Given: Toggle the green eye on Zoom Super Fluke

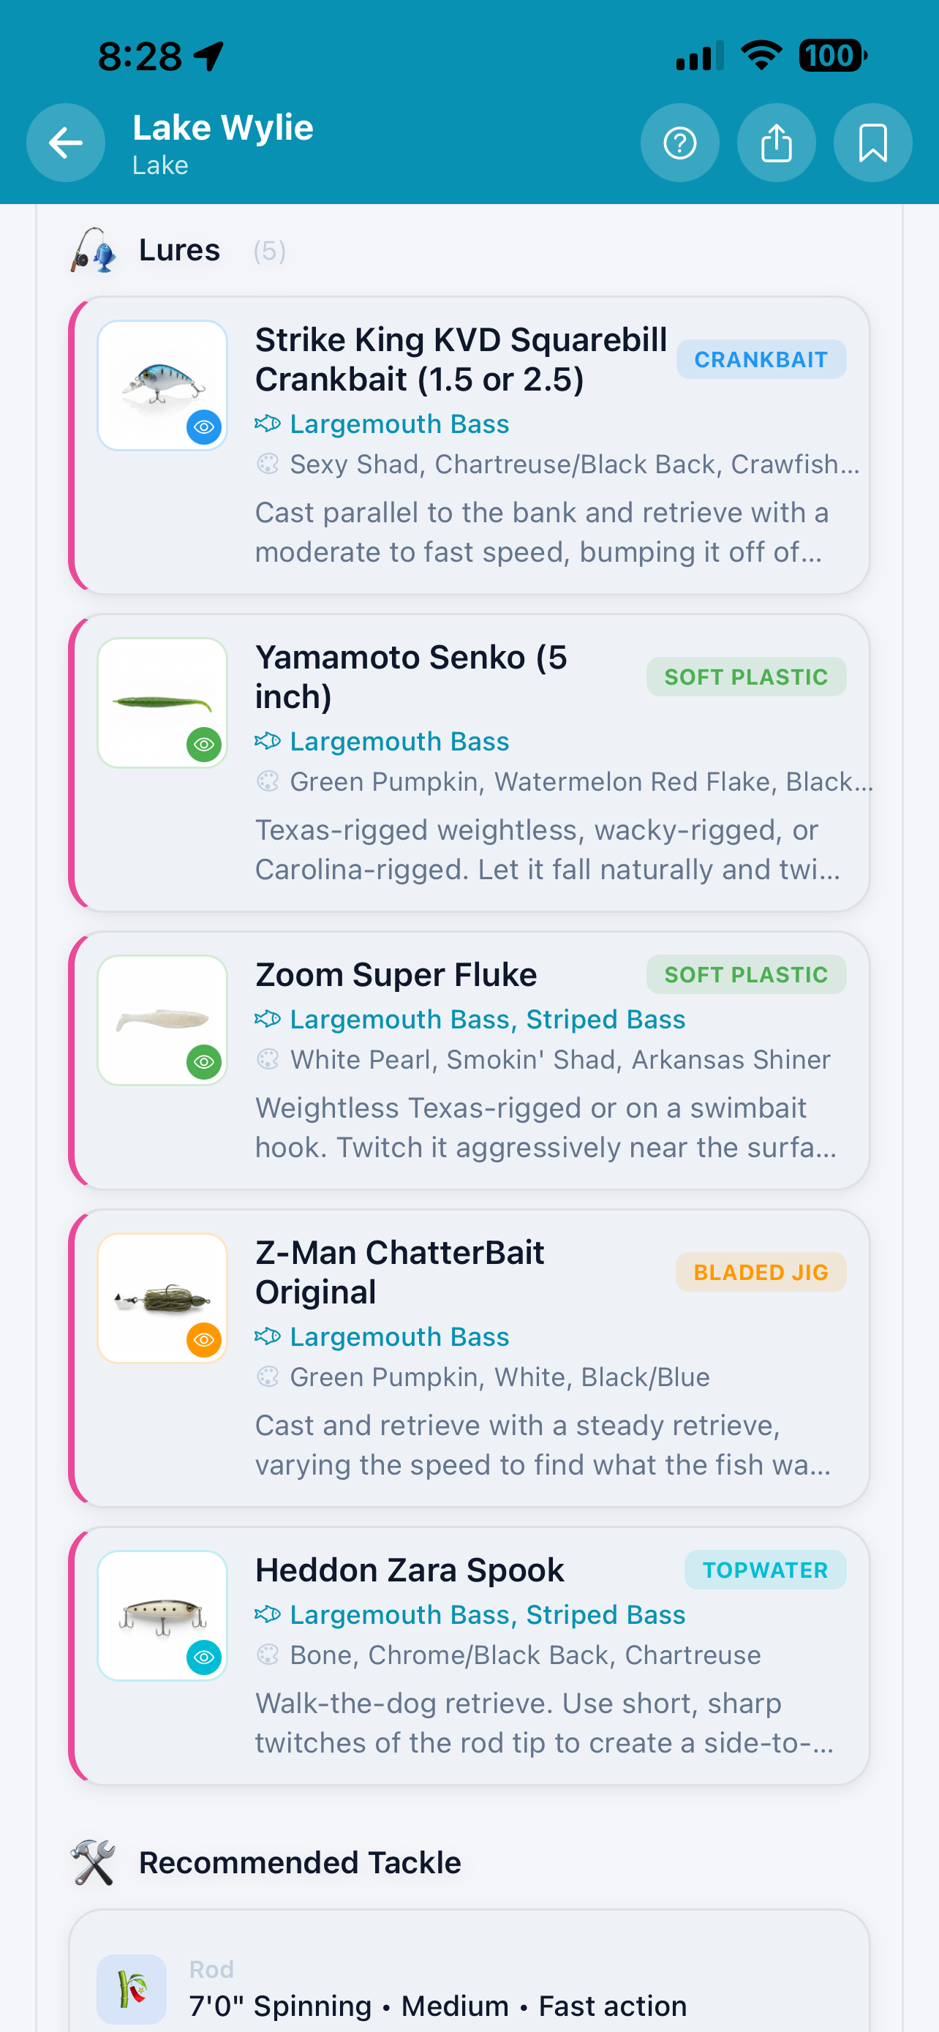Looking at the screenshot, I should point(203,1062).
